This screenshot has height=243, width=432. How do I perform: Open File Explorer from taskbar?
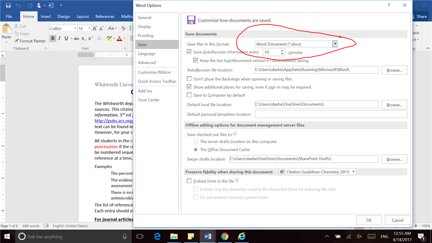tap(174, 236)
